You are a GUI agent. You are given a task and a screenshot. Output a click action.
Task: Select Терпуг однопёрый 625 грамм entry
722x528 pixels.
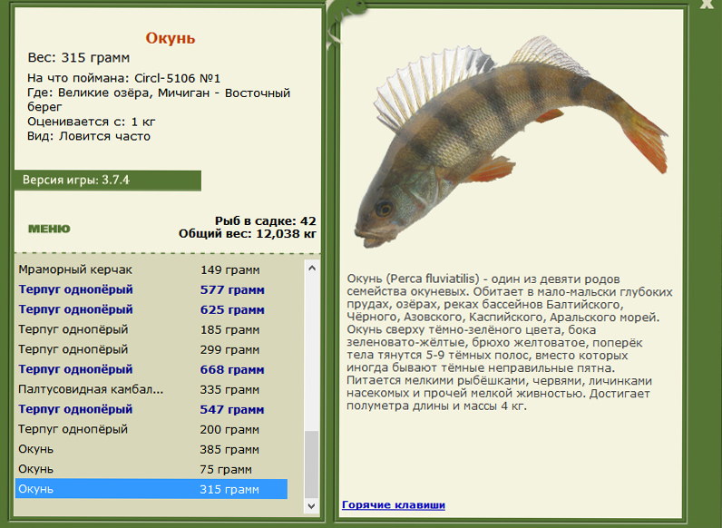151,309
